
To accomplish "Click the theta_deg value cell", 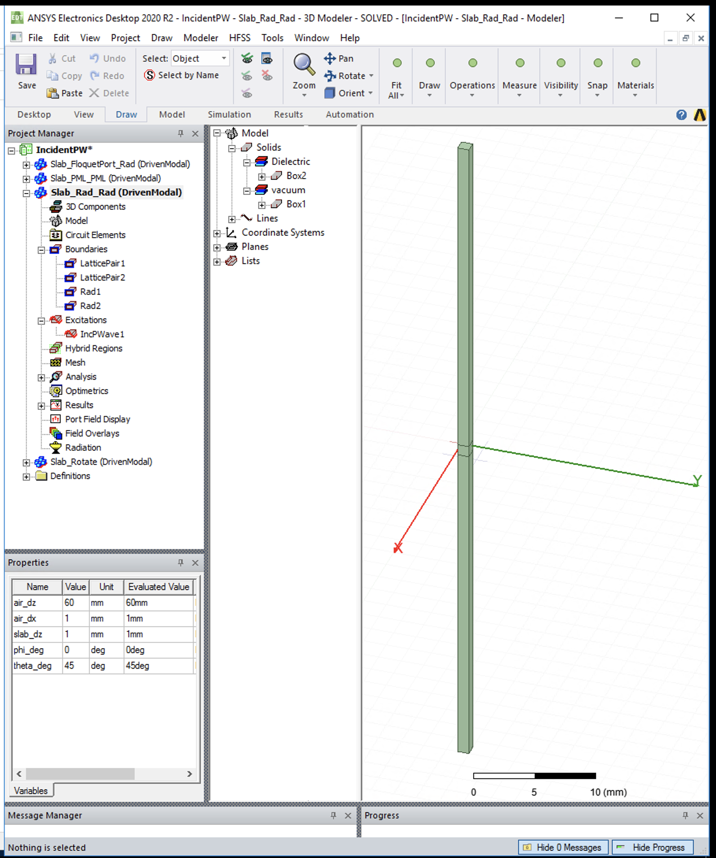I will pos(76,666).
